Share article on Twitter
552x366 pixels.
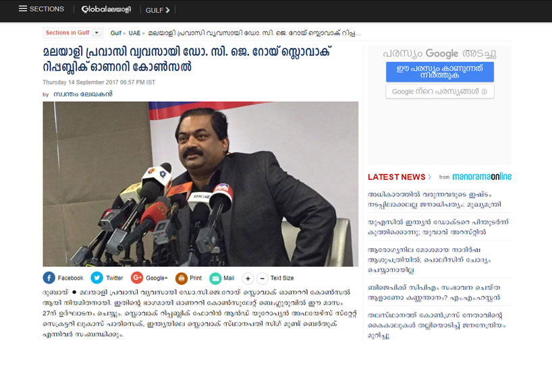point(96,278)
